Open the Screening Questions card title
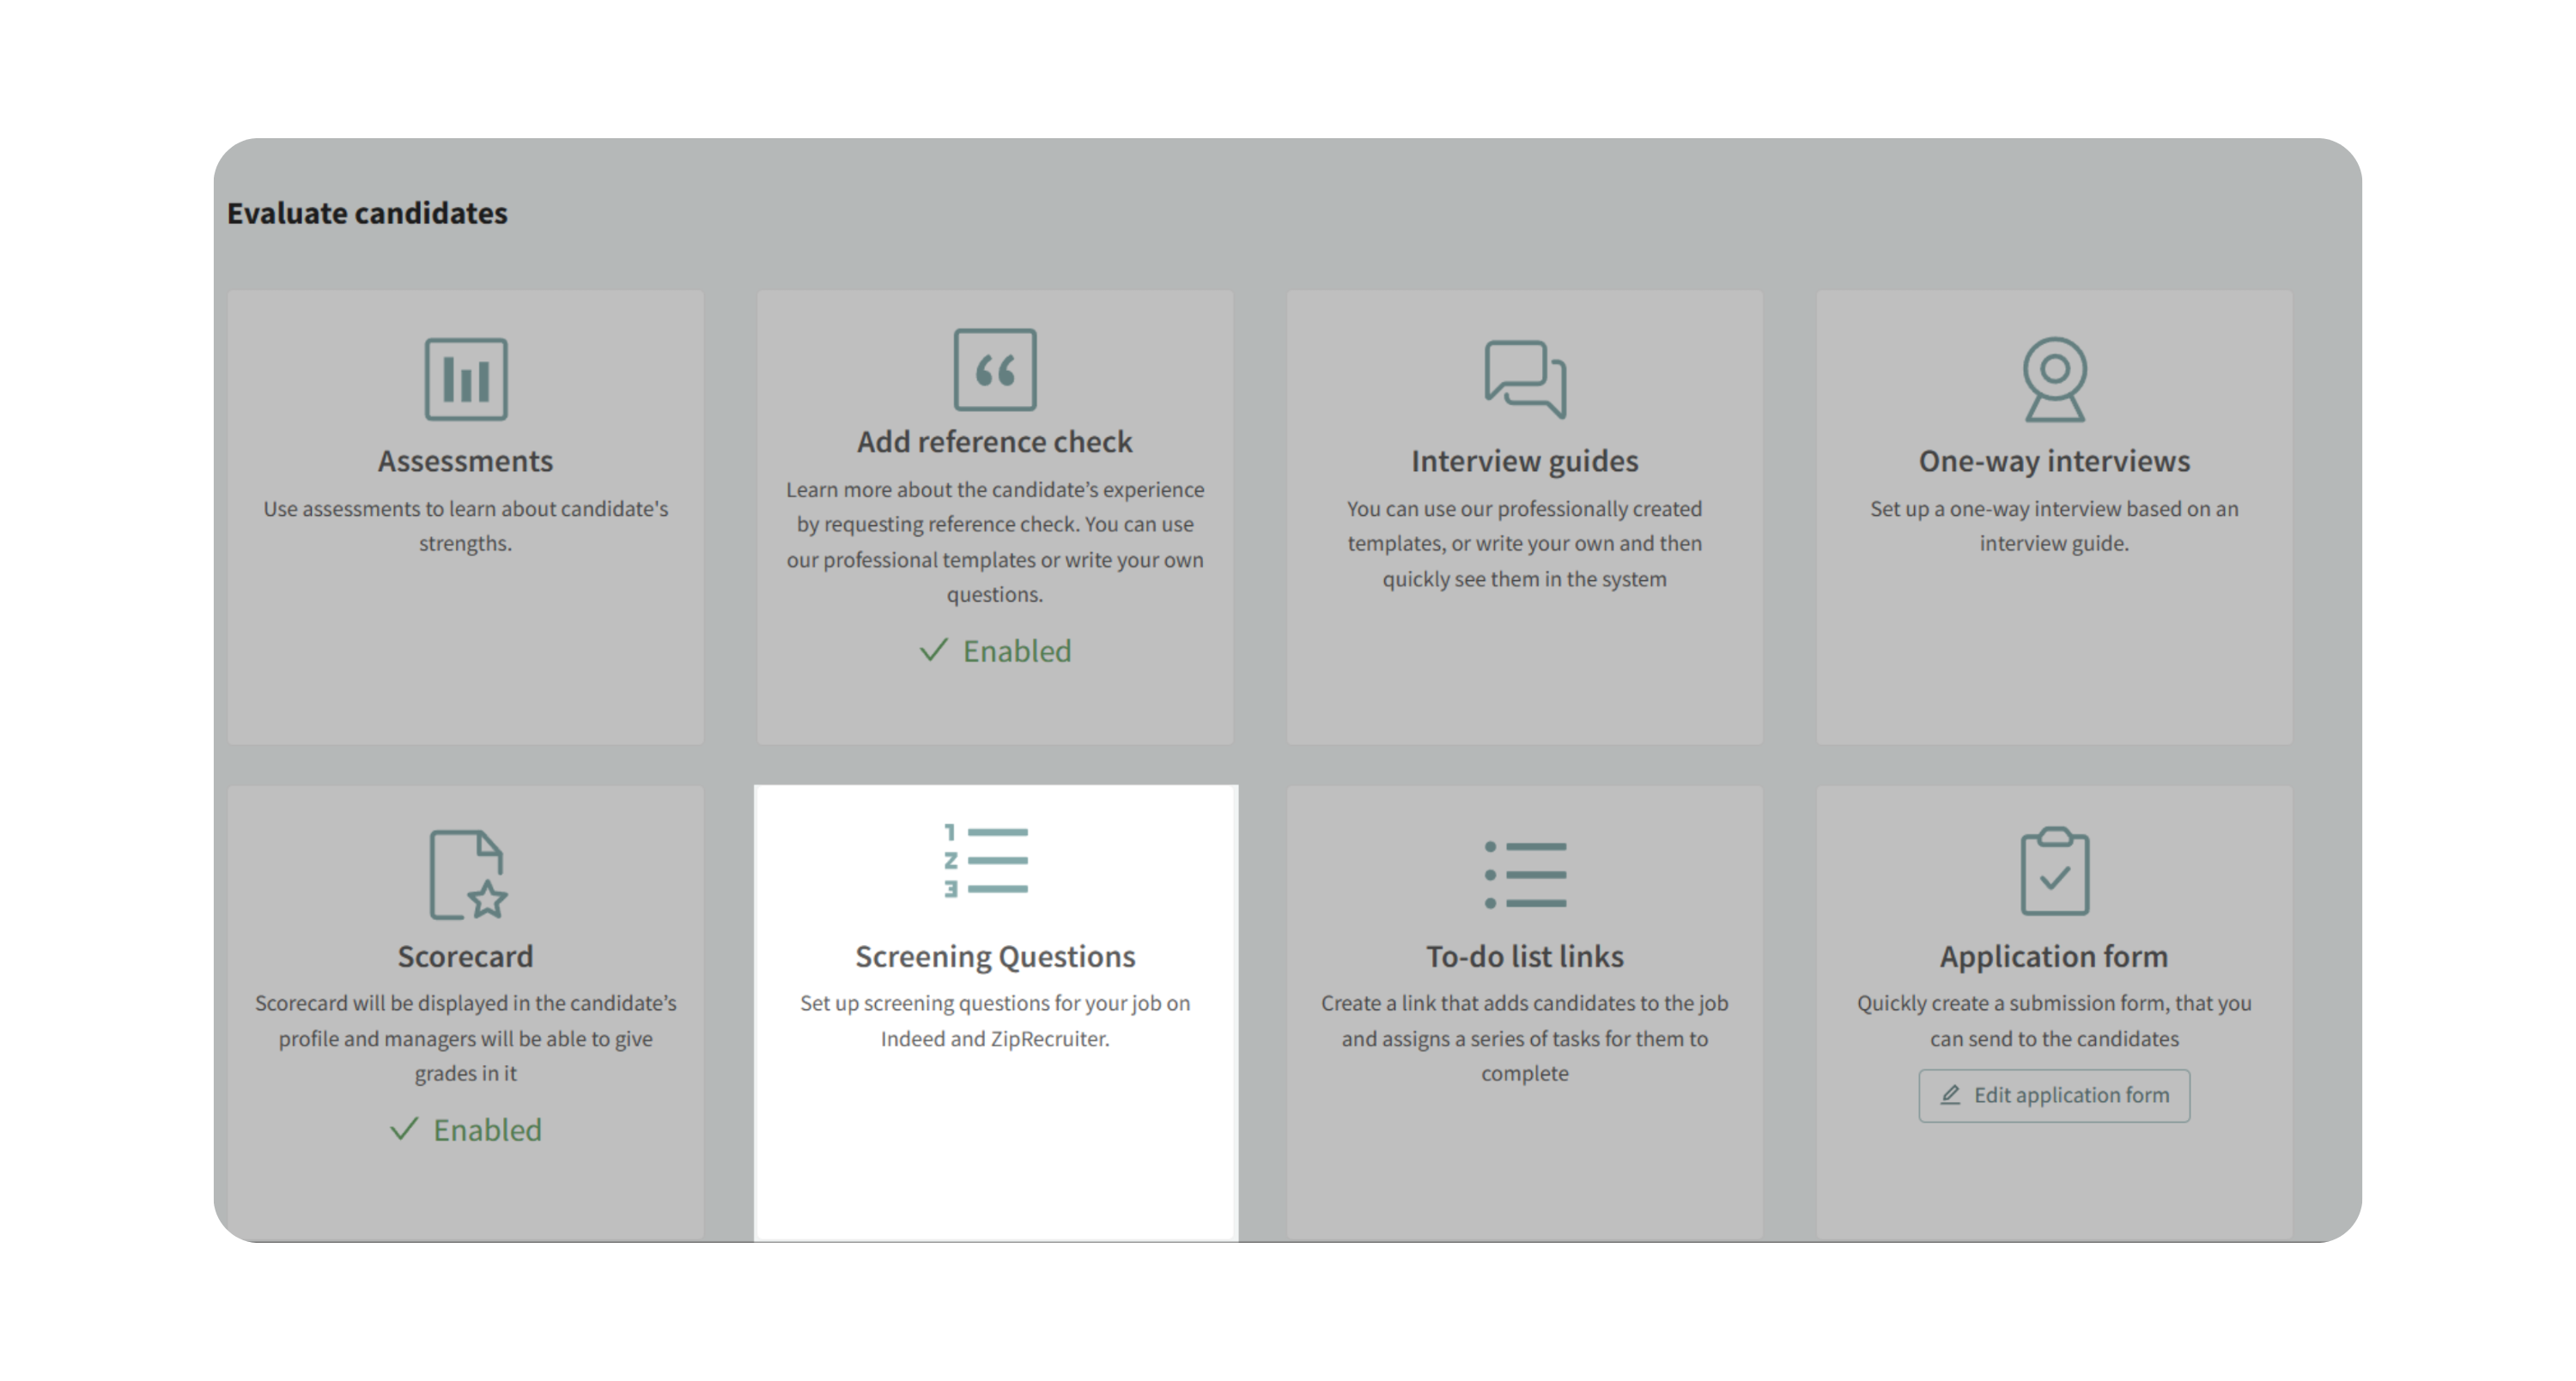The height and width of the screenshot is (1381, 2576). (x=995, y=956)
